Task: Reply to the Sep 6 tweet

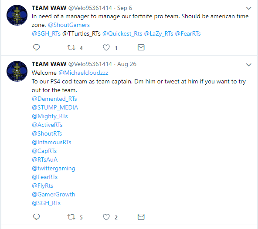Action: [x=36, y=47]
